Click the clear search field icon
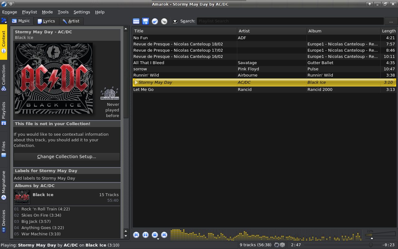 click(x=175, y=21)
